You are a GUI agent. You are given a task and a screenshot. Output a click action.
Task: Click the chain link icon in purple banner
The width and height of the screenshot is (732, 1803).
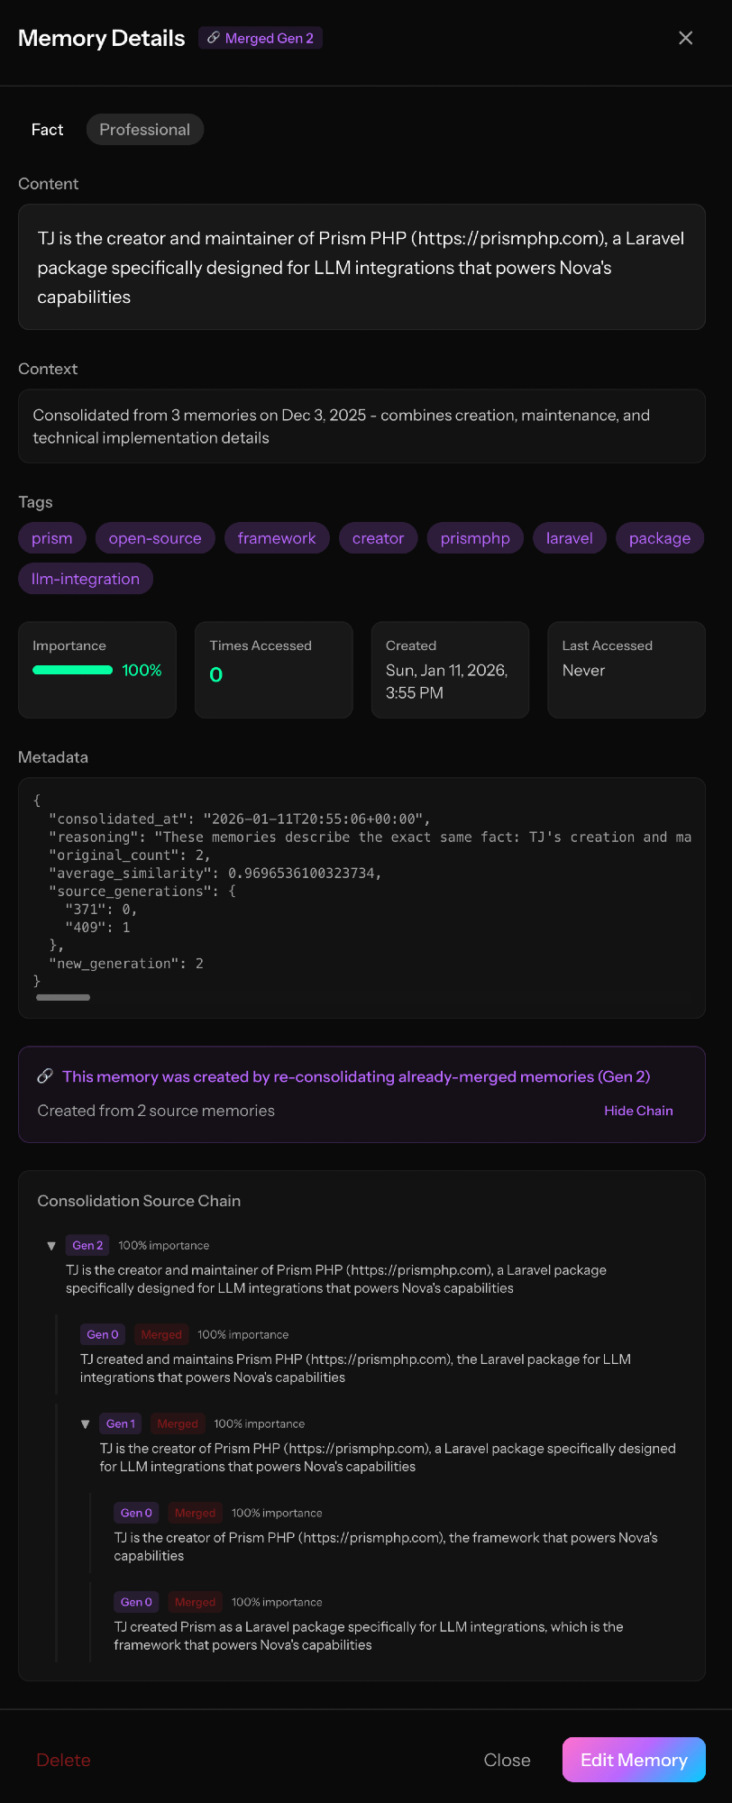[x=45, y=1076]
